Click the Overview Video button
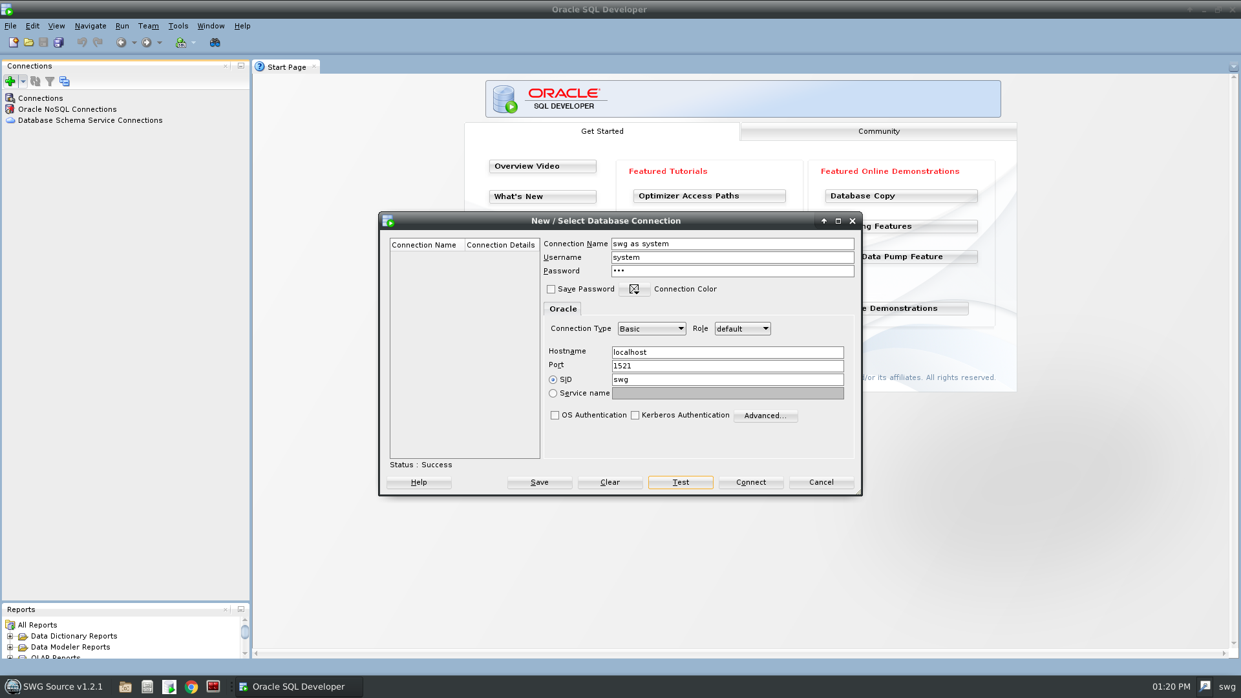Screen dimensions: 1241x698 click(542, 167)
